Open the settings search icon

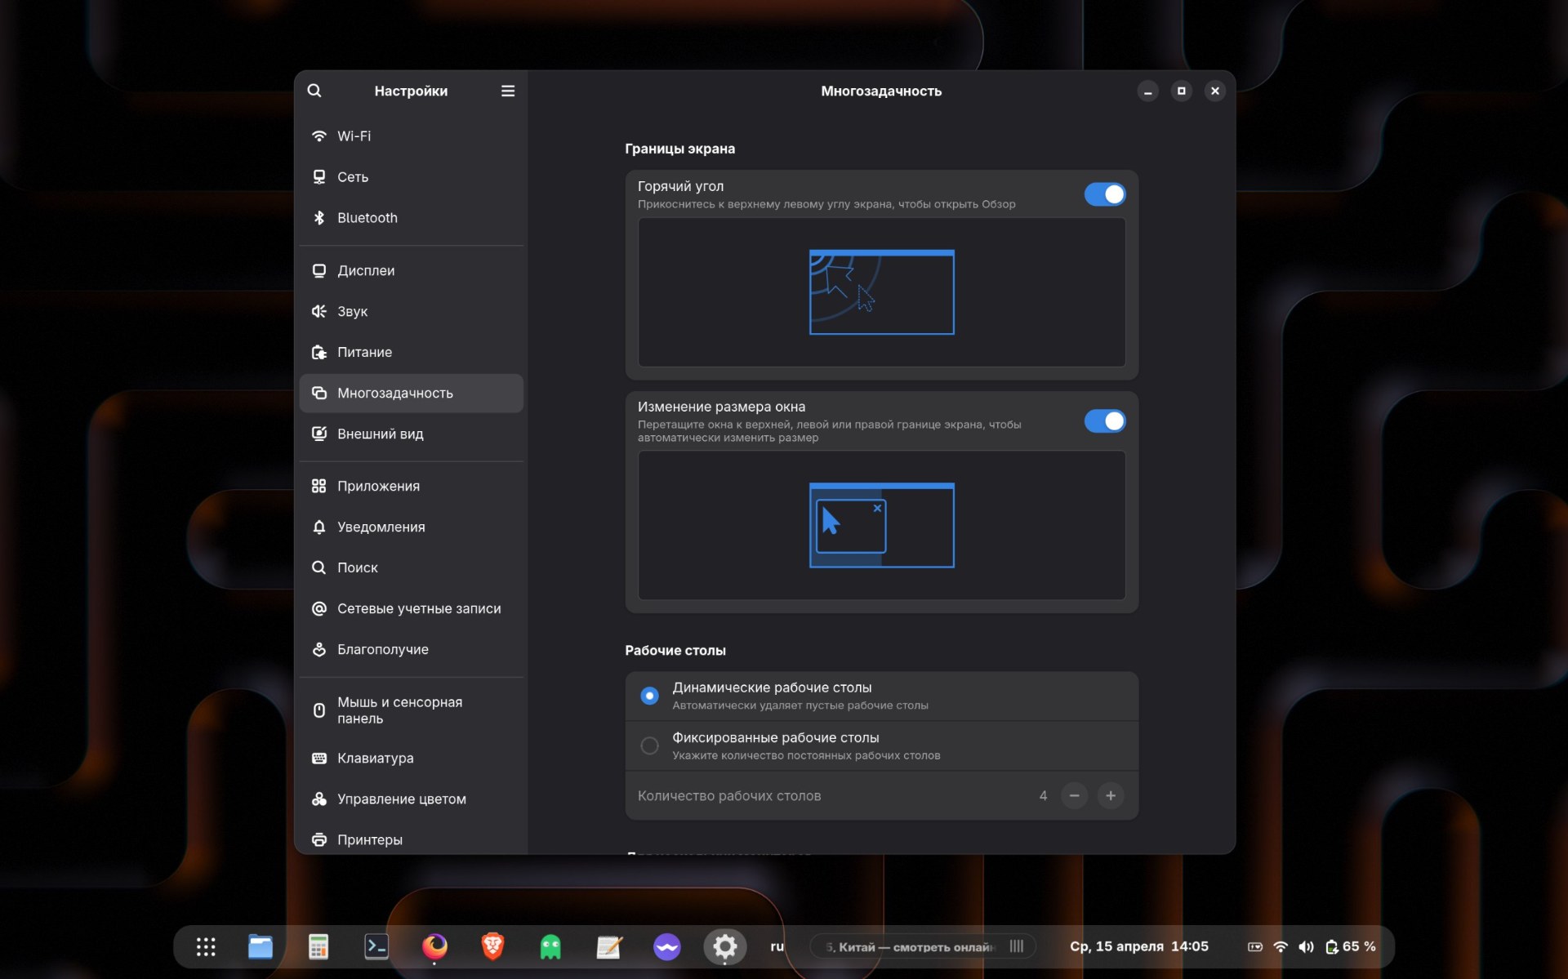click(314, 91)
